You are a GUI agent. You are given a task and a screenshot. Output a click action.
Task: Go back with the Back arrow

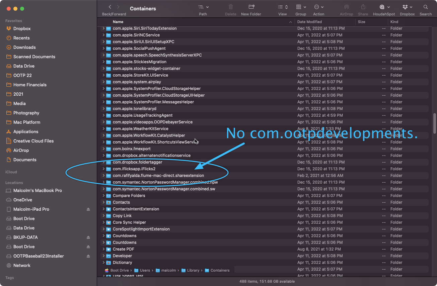[110, 7]
